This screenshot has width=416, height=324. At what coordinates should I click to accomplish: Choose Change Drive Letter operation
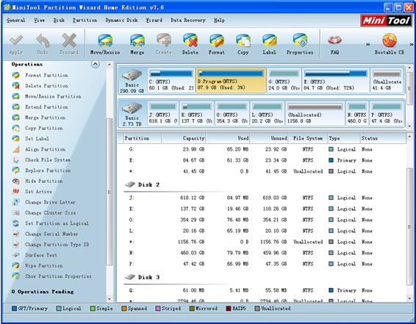(x=44, y=202)
